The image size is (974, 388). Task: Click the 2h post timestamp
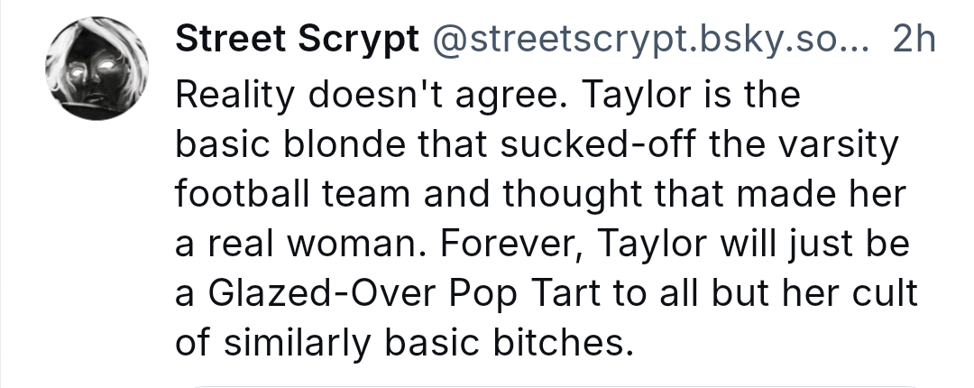click(x=913, y=38)
